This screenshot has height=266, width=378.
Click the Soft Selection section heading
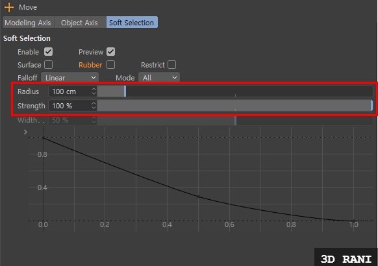point(27,38)
